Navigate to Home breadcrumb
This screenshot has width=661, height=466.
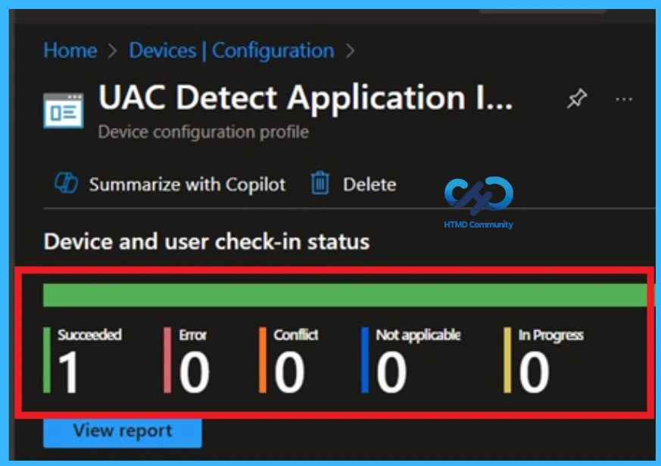tap(70, 50)
